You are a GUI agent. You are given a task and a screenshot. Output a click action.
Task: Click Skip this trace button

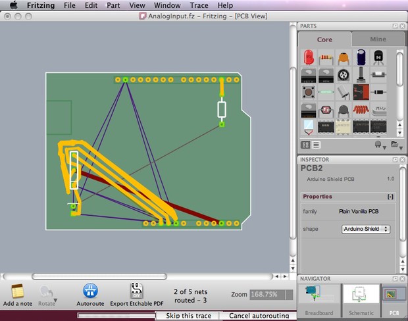tap(188, 316)
